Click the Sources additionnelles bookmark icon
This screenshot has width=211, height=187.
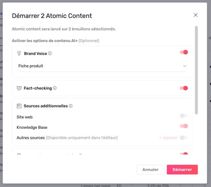point(19,106)
